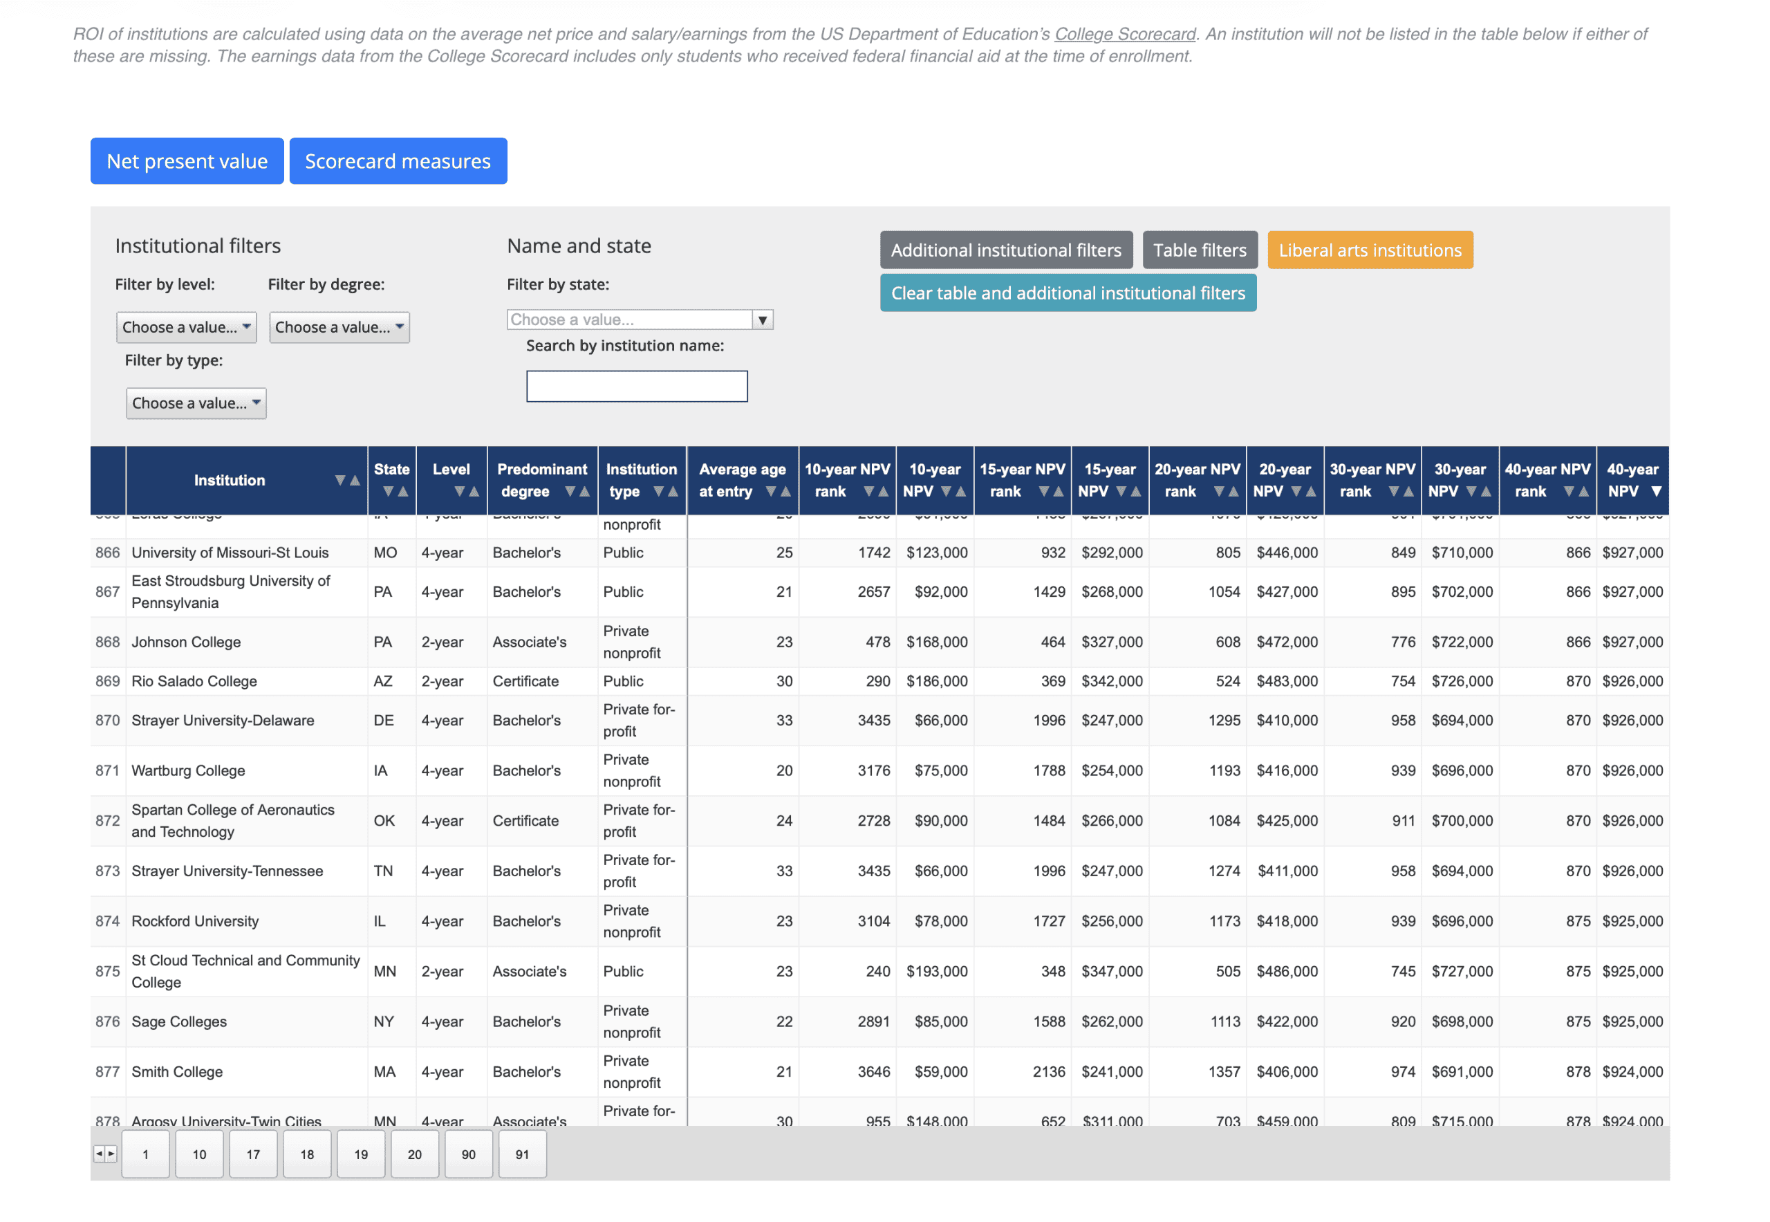The height and width of the screenshot is (1222, 1770).
Task: Jump to page 1
Action: 145,1155
